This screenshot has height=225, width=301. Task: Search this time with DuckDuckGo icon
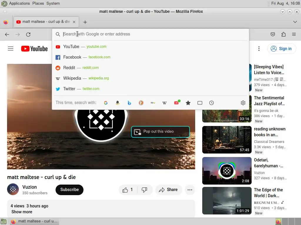click(x=141, y=103)
